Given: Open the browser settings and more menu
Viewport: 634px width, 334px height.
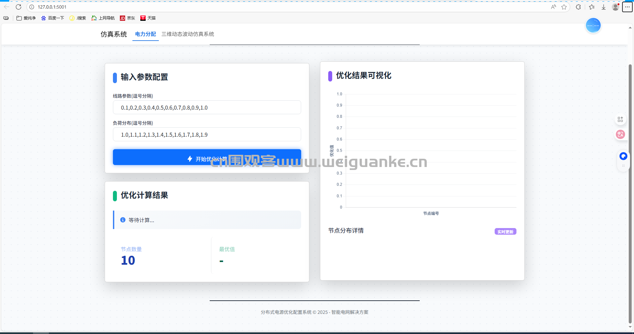Looking at the screenshot, I should point(627,7).
